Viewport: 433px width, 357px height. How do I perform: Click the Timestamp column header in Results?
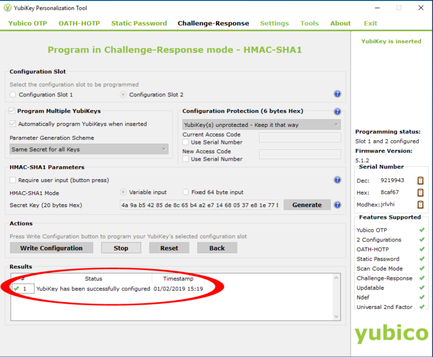(178, 279)
